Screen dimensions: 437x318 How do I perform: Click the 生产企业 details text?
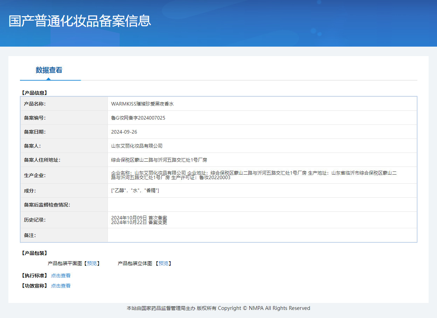[254, 175]
